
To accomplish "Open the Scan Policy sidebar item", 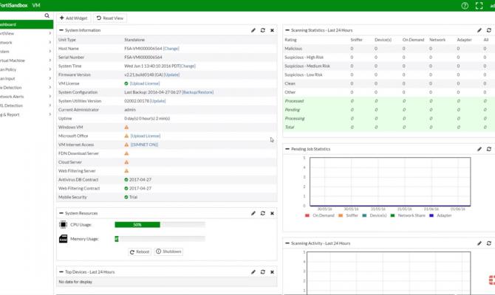I will (27, 69).
